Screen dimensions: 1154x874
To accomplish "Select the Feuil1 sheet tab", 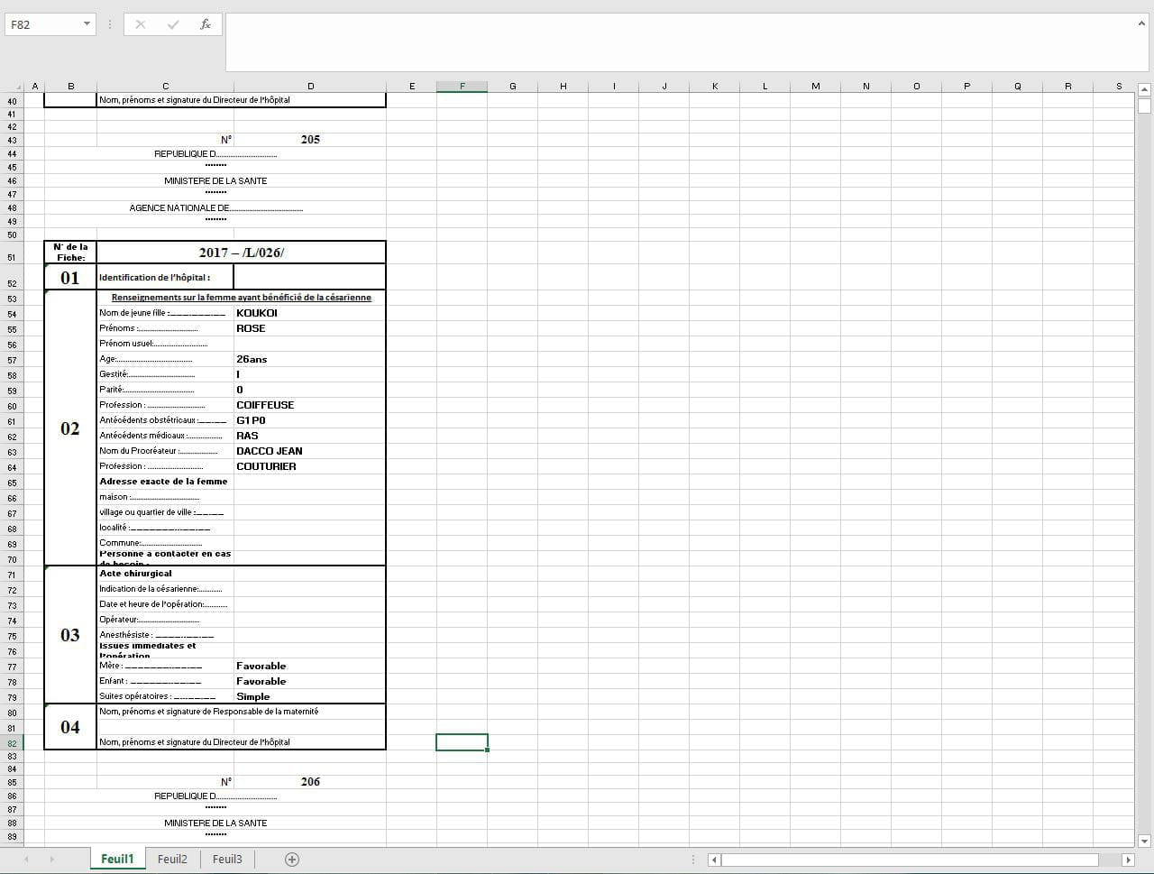I will pyautogui.click(x=117, y=860).
